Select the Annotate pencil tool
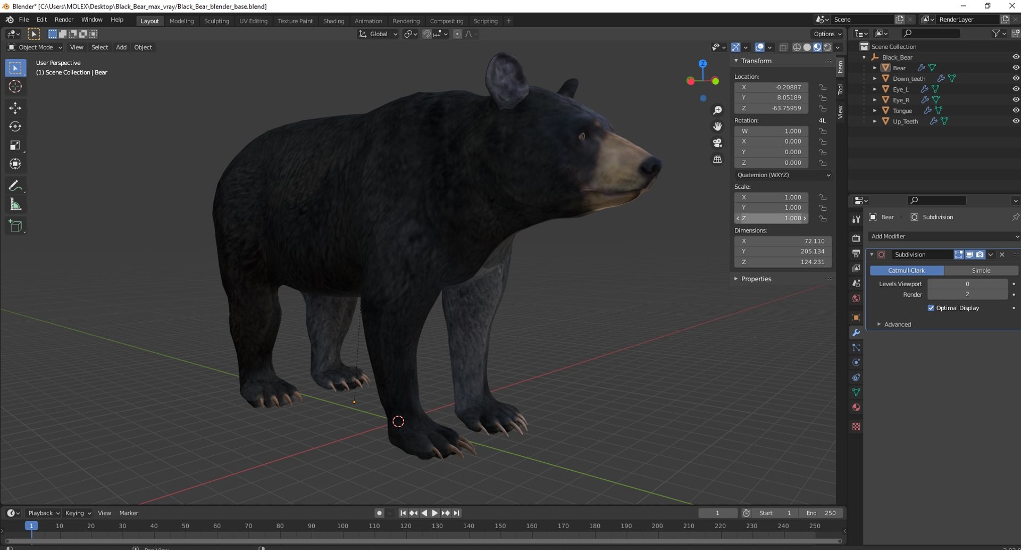1021x550 pixels. click(15, 186)
